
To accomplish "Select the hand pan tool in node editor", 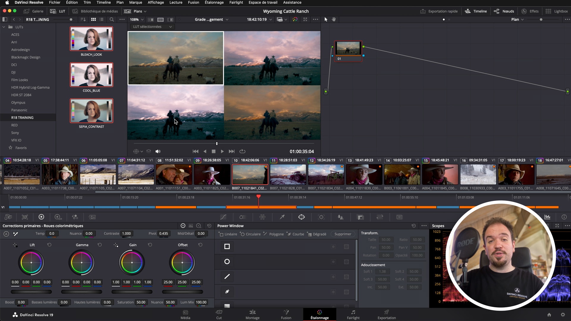I will tap(334, 19).
